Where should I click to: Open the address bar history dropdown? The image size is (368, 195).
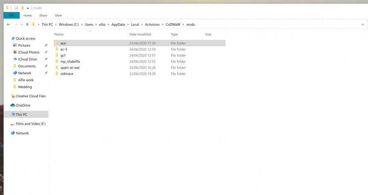(362, 25)
